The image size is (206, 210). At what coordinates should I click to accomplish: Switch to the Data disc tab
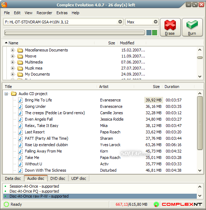click(13, 178)
